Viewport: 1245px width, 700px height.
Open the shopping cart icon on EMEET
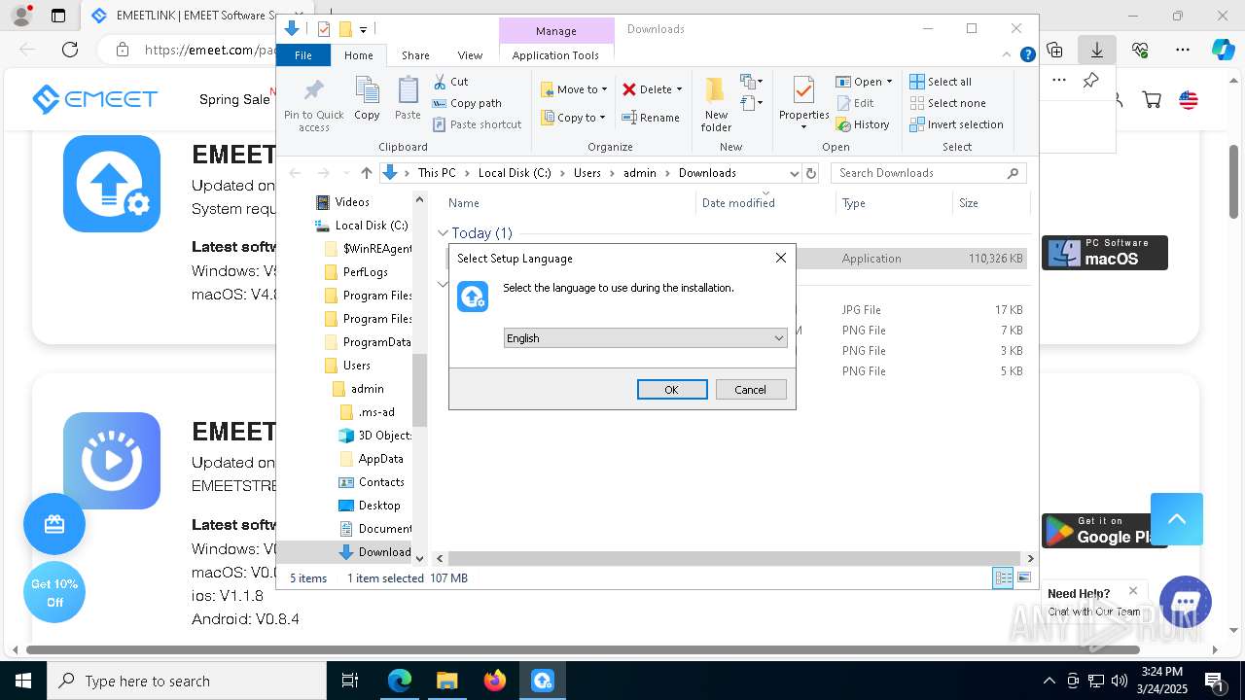[1152, 99]
